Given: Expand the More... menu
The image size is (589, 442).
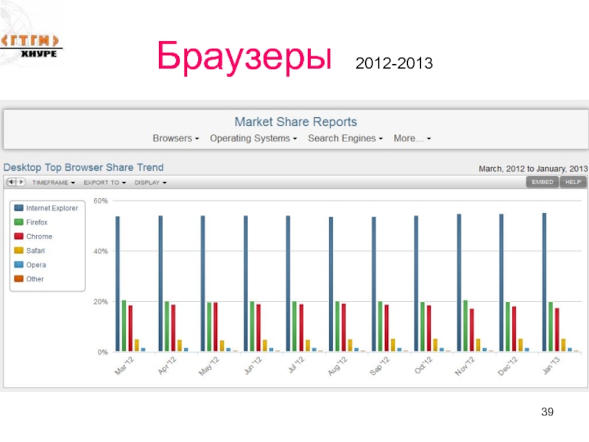Looking at the screenshot, I should click(x=412, y=138).
